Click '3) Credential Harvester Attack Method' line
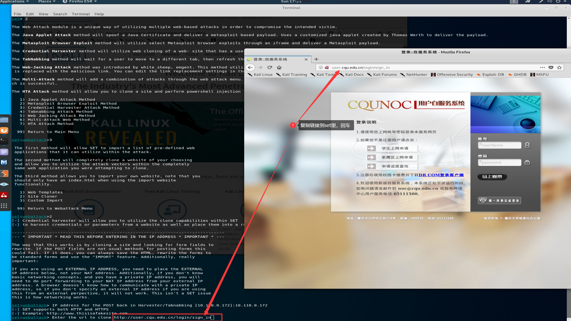Viewport: 571px width, 321px height. point(69,108)
